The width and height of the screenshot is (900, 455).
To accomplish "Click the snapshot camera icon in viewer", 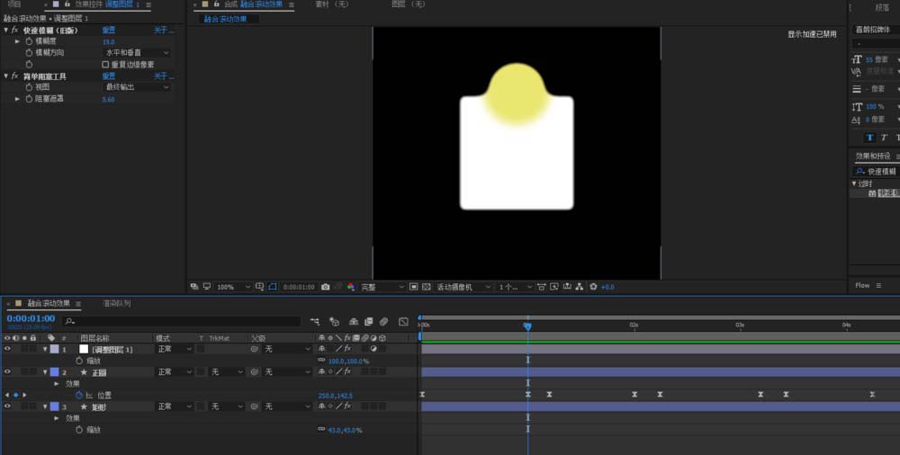I will (x=325, y=287).
